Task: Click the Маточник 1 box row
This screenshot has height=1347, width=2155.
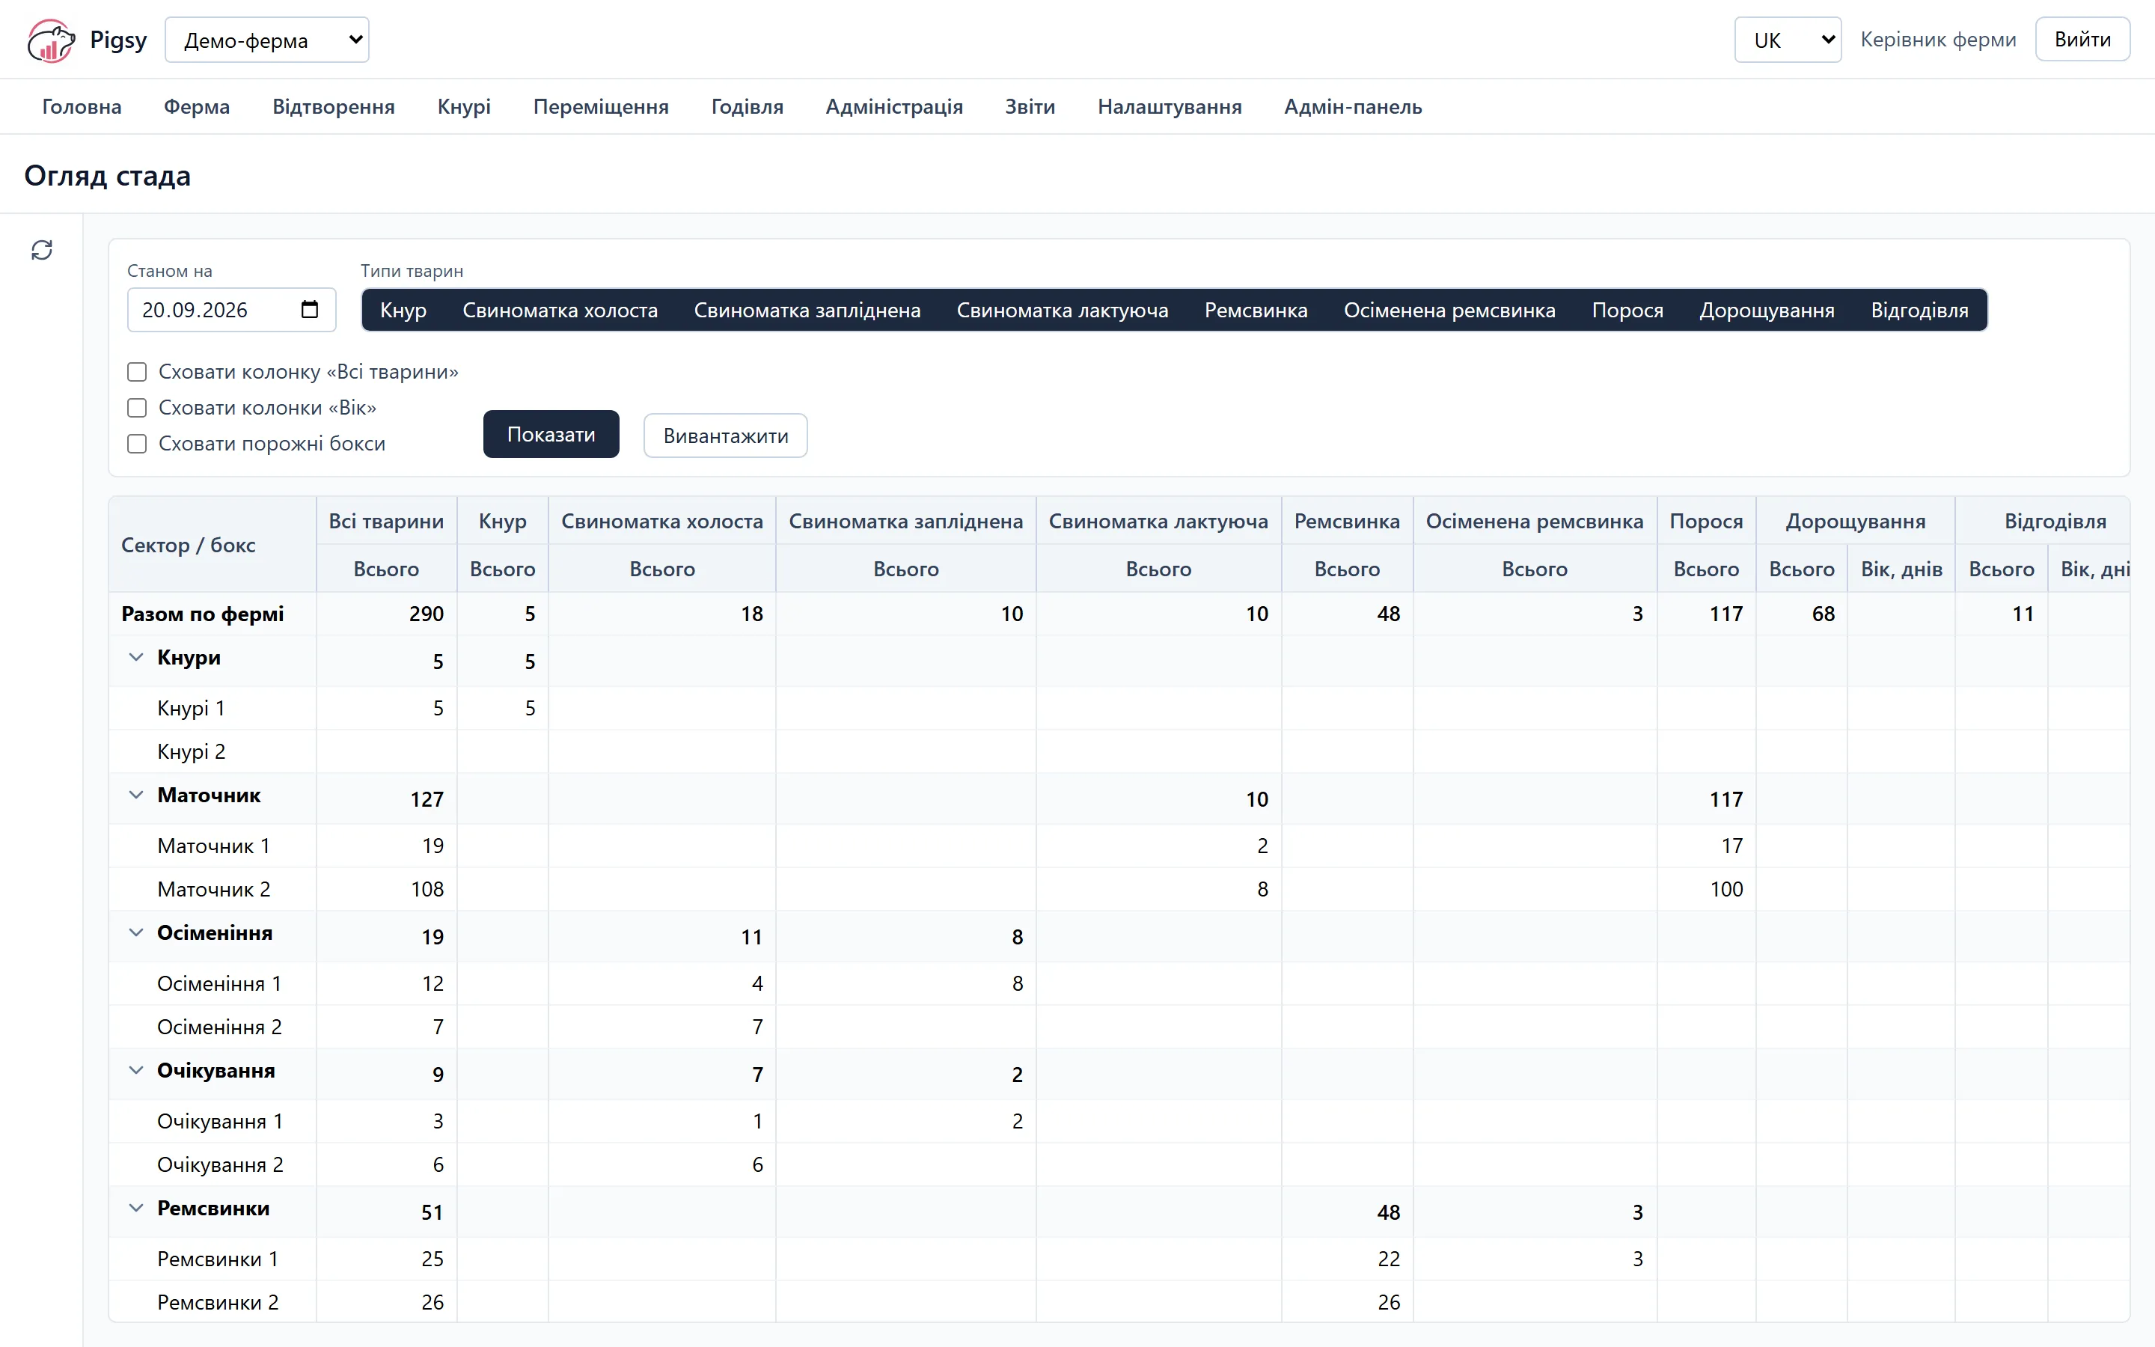Action: click(1119, 846)
